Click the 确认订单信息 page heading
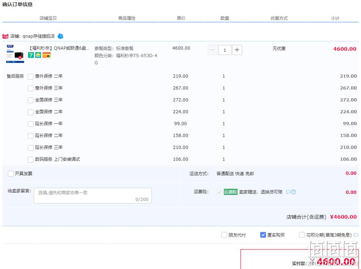The height and width of the screenshot is (269, 361). pos(18,4)
